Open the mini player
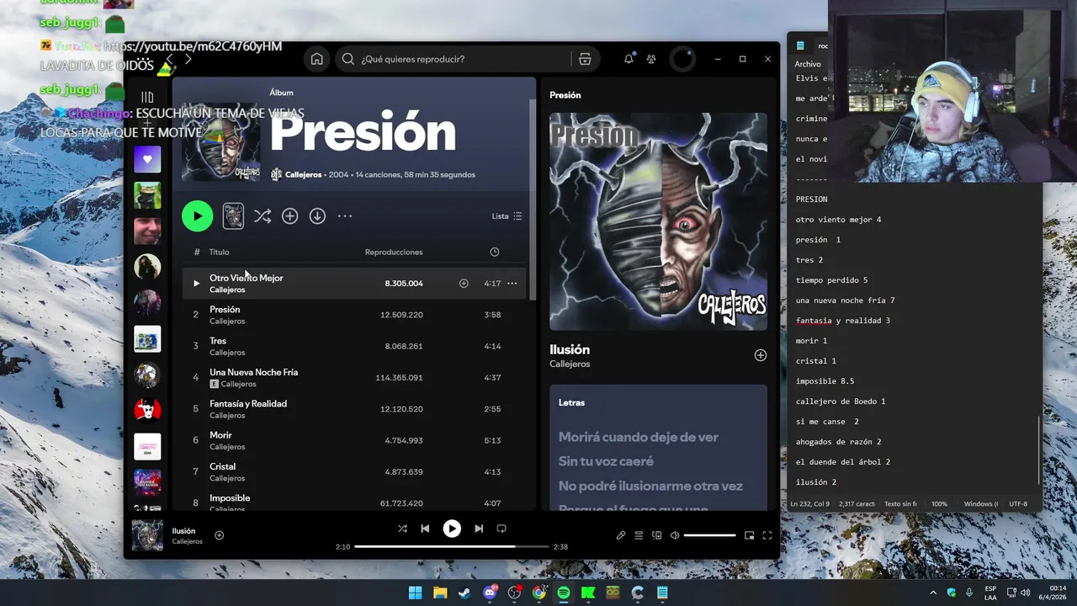The width and height of the screenshot is (1077, 606). point(749,535)
